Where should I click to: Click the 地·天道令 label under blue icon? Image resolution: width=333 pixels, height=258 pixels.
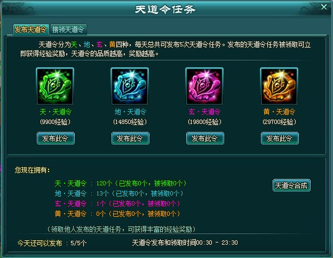[130, 112]
